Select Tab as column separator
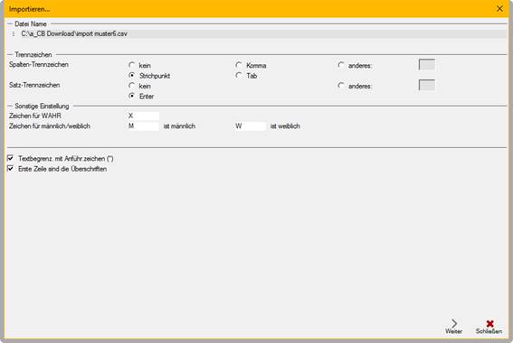This screenshot has width=513, height=343. tap(239, 76)
